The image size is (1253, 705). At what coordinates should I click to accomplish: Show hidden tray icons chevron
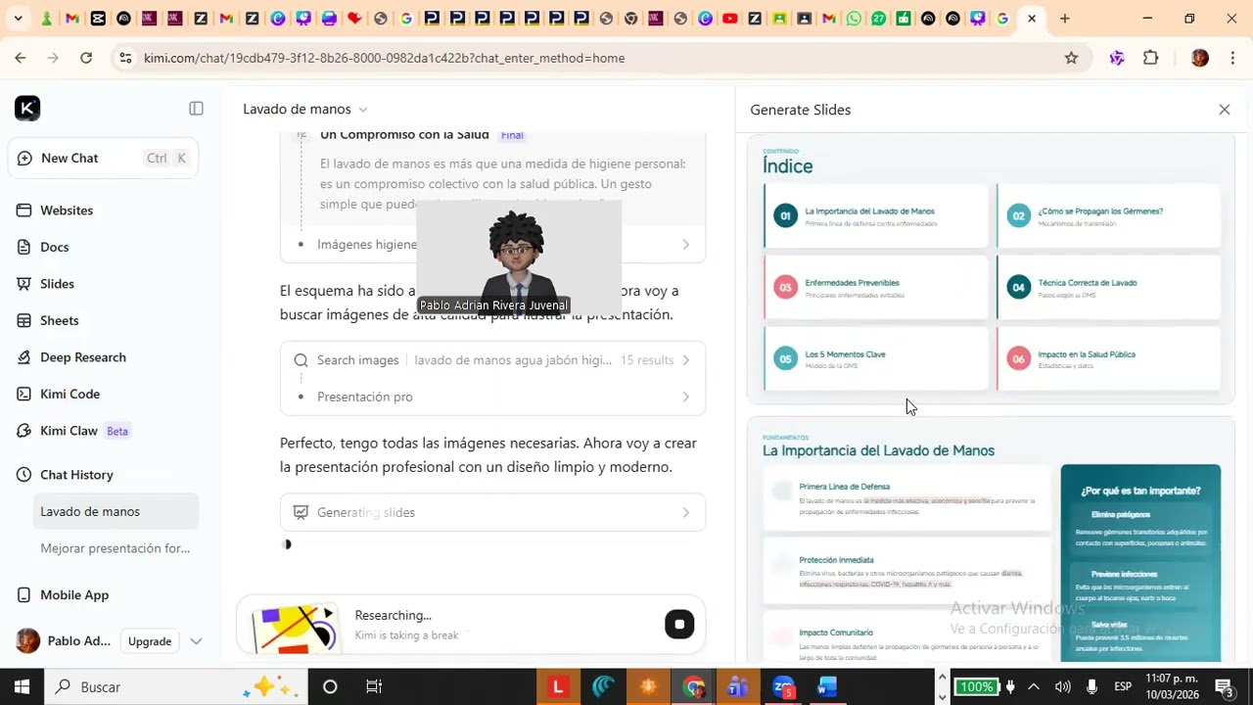coord(1033,686)
